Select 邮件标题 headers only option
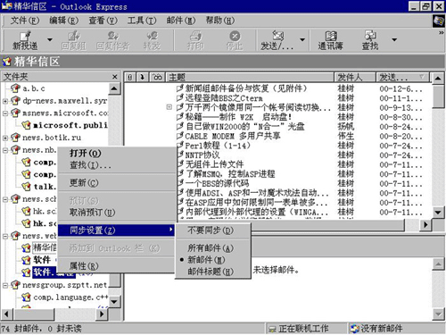 point(211,272)
